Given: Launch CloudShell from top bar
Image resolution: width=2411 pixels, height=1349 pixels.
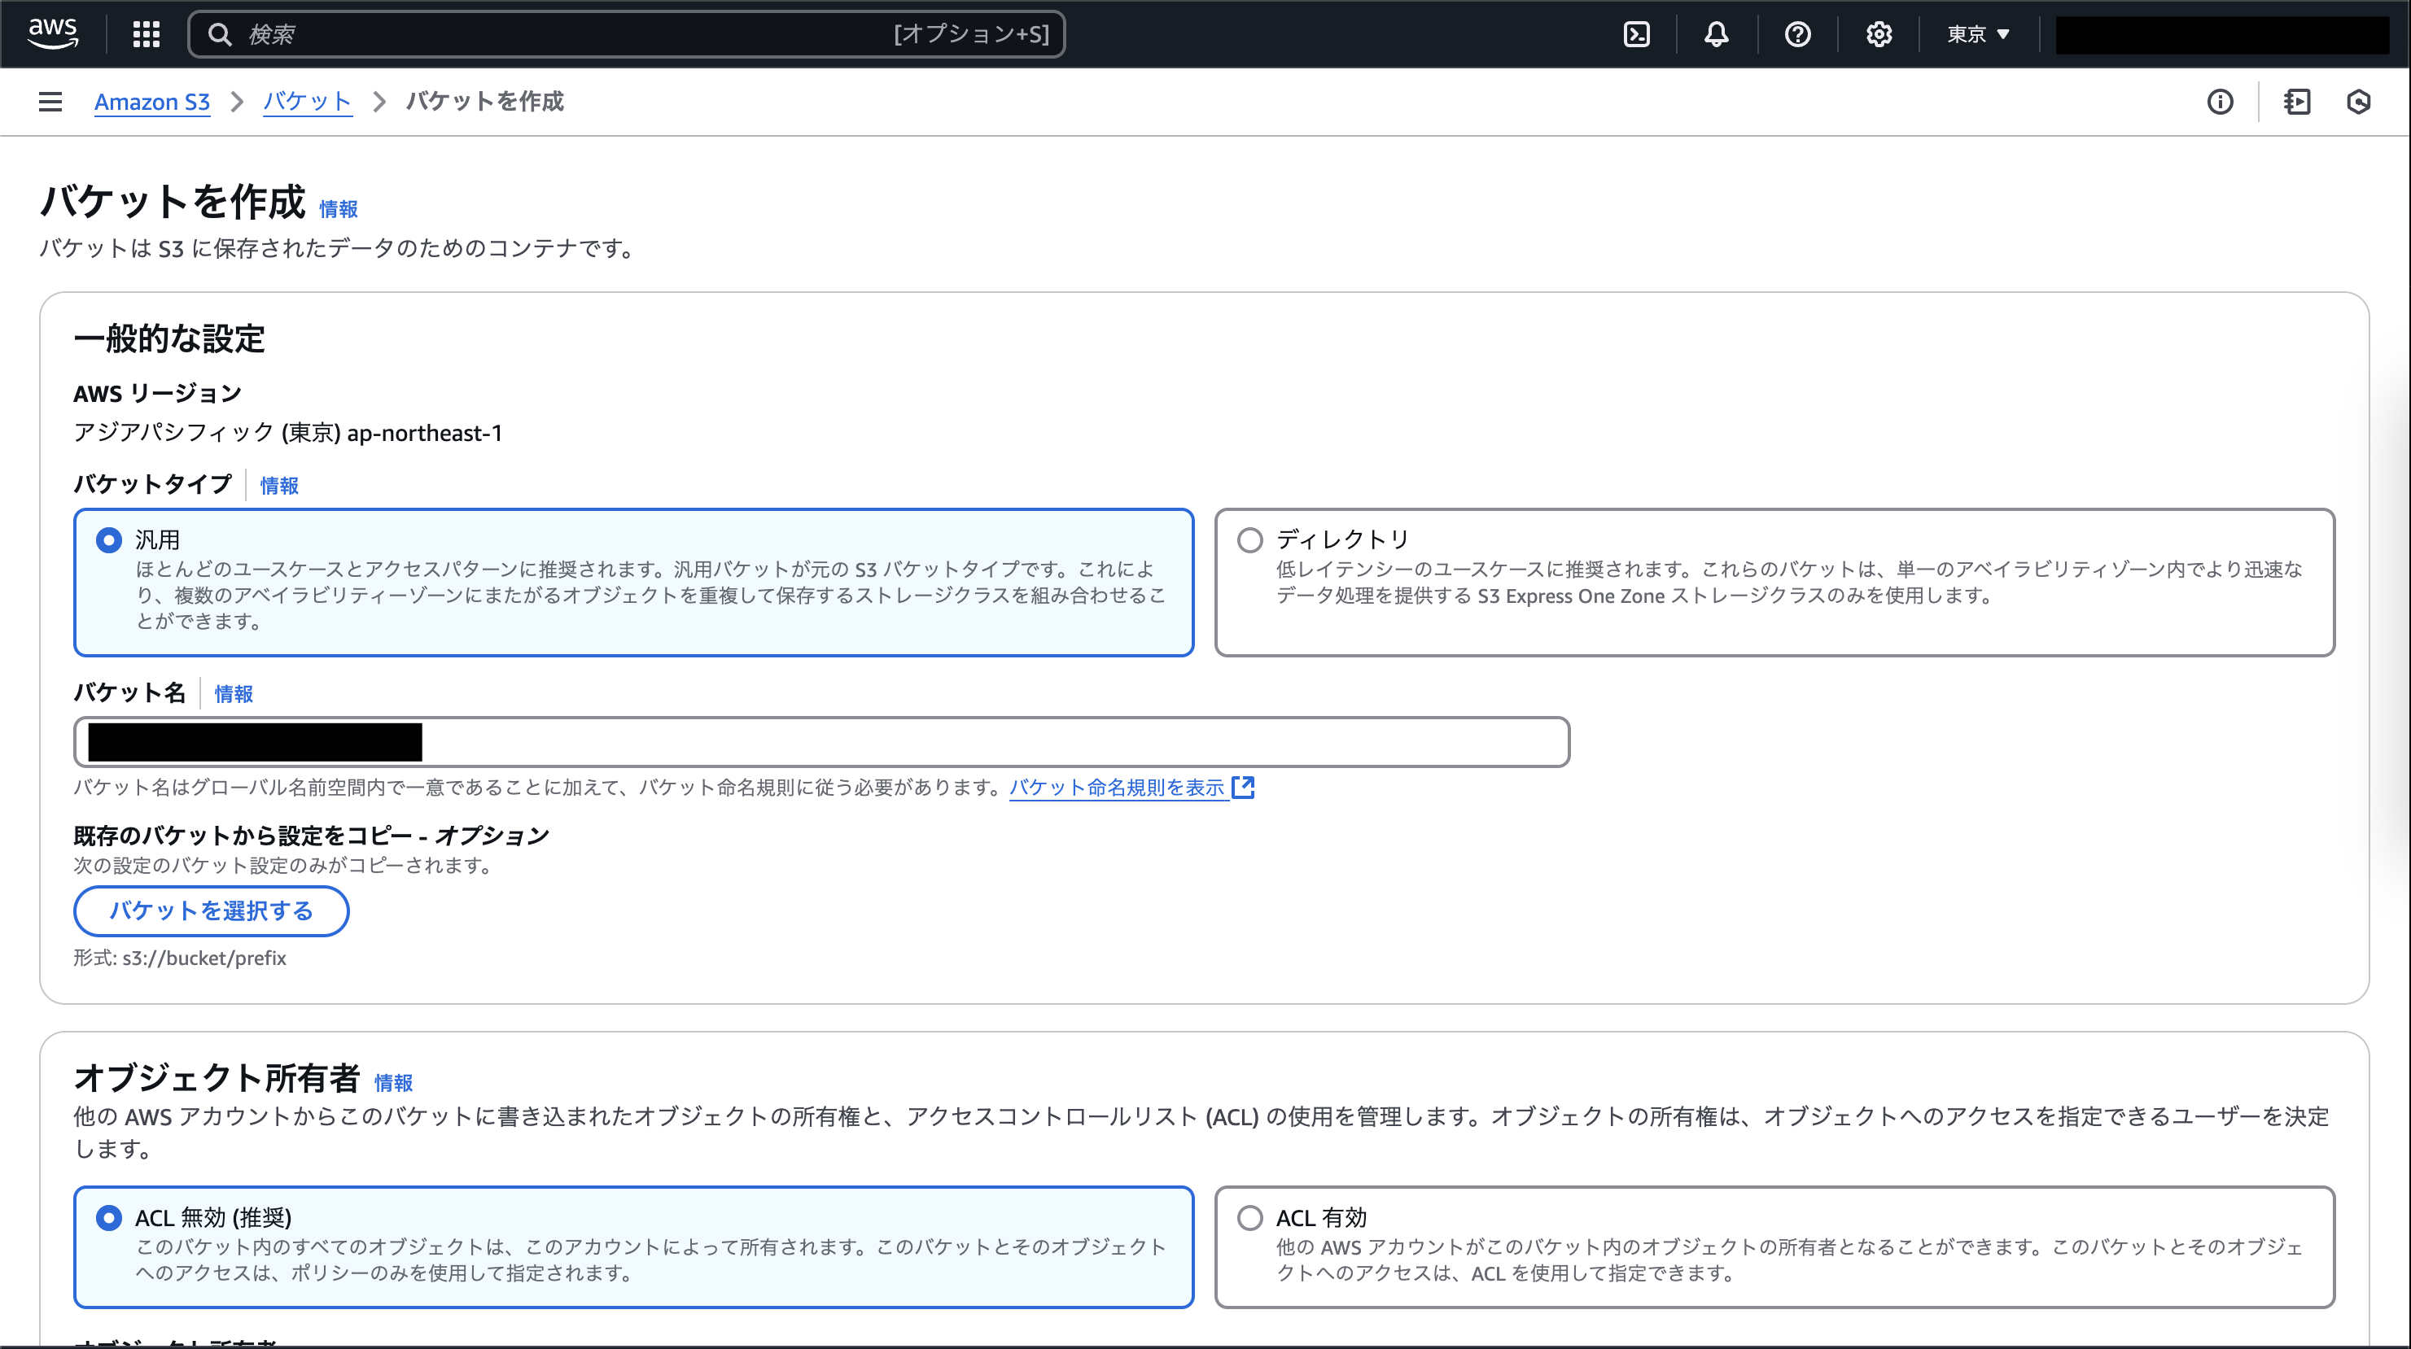Looking at the screenshot, I should (1636, 35).
